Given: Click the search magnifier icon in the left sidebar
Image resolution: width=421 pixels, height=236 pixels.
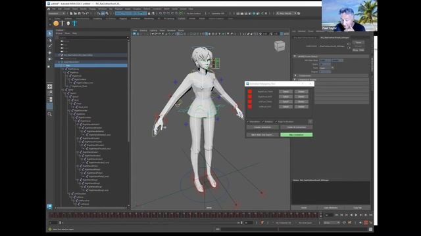Looking at the screenshot, I should tap(50, 114).
